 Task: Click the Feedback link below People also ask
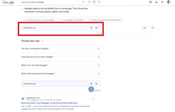[97, 91]
